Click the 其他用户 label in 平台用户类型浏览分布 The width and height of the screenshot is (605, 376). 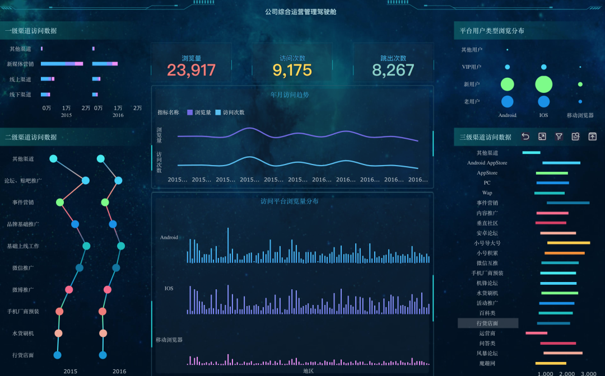(x=472, y=50)
